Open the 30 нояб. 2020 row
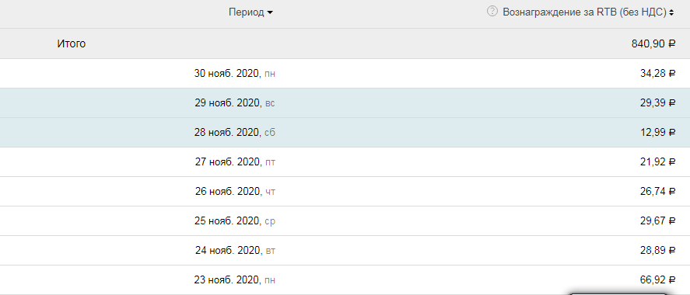Viewport: 690px width, 295px height. click(x=345, y=73)
